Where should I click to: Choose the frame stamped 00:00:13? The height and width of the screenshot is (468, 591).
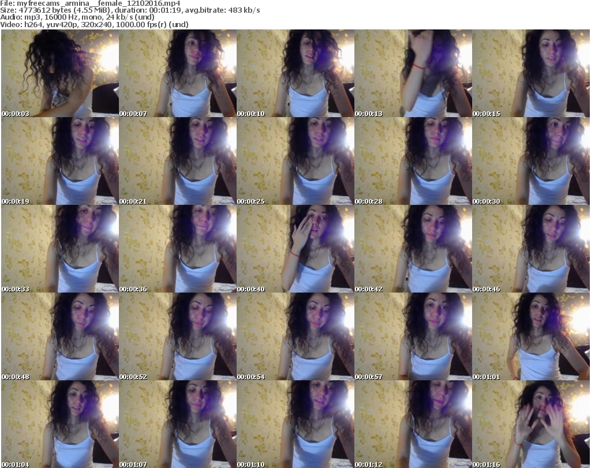click(413, 73)
